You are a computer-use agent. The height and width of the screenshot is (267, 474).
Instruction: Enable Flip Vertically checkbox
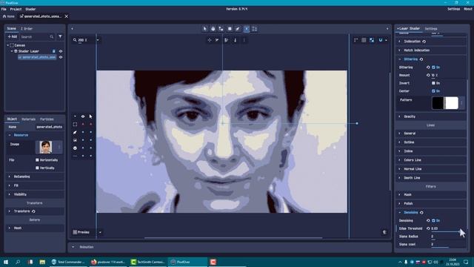pyautogui.click(x=37, y=168)
